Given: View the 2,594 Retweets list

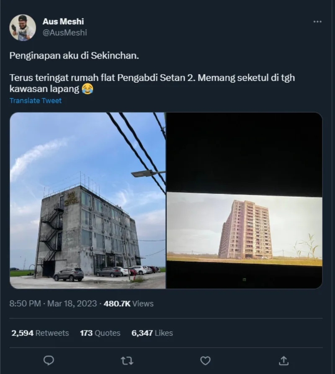Looking at the screenshot, I should [x=40, y=333].
